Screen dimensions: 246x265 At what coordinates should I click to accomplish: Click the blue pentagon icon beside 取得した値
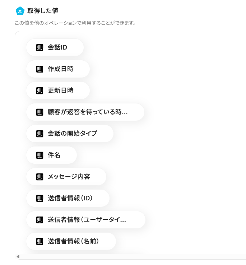[x=20, y=11]
